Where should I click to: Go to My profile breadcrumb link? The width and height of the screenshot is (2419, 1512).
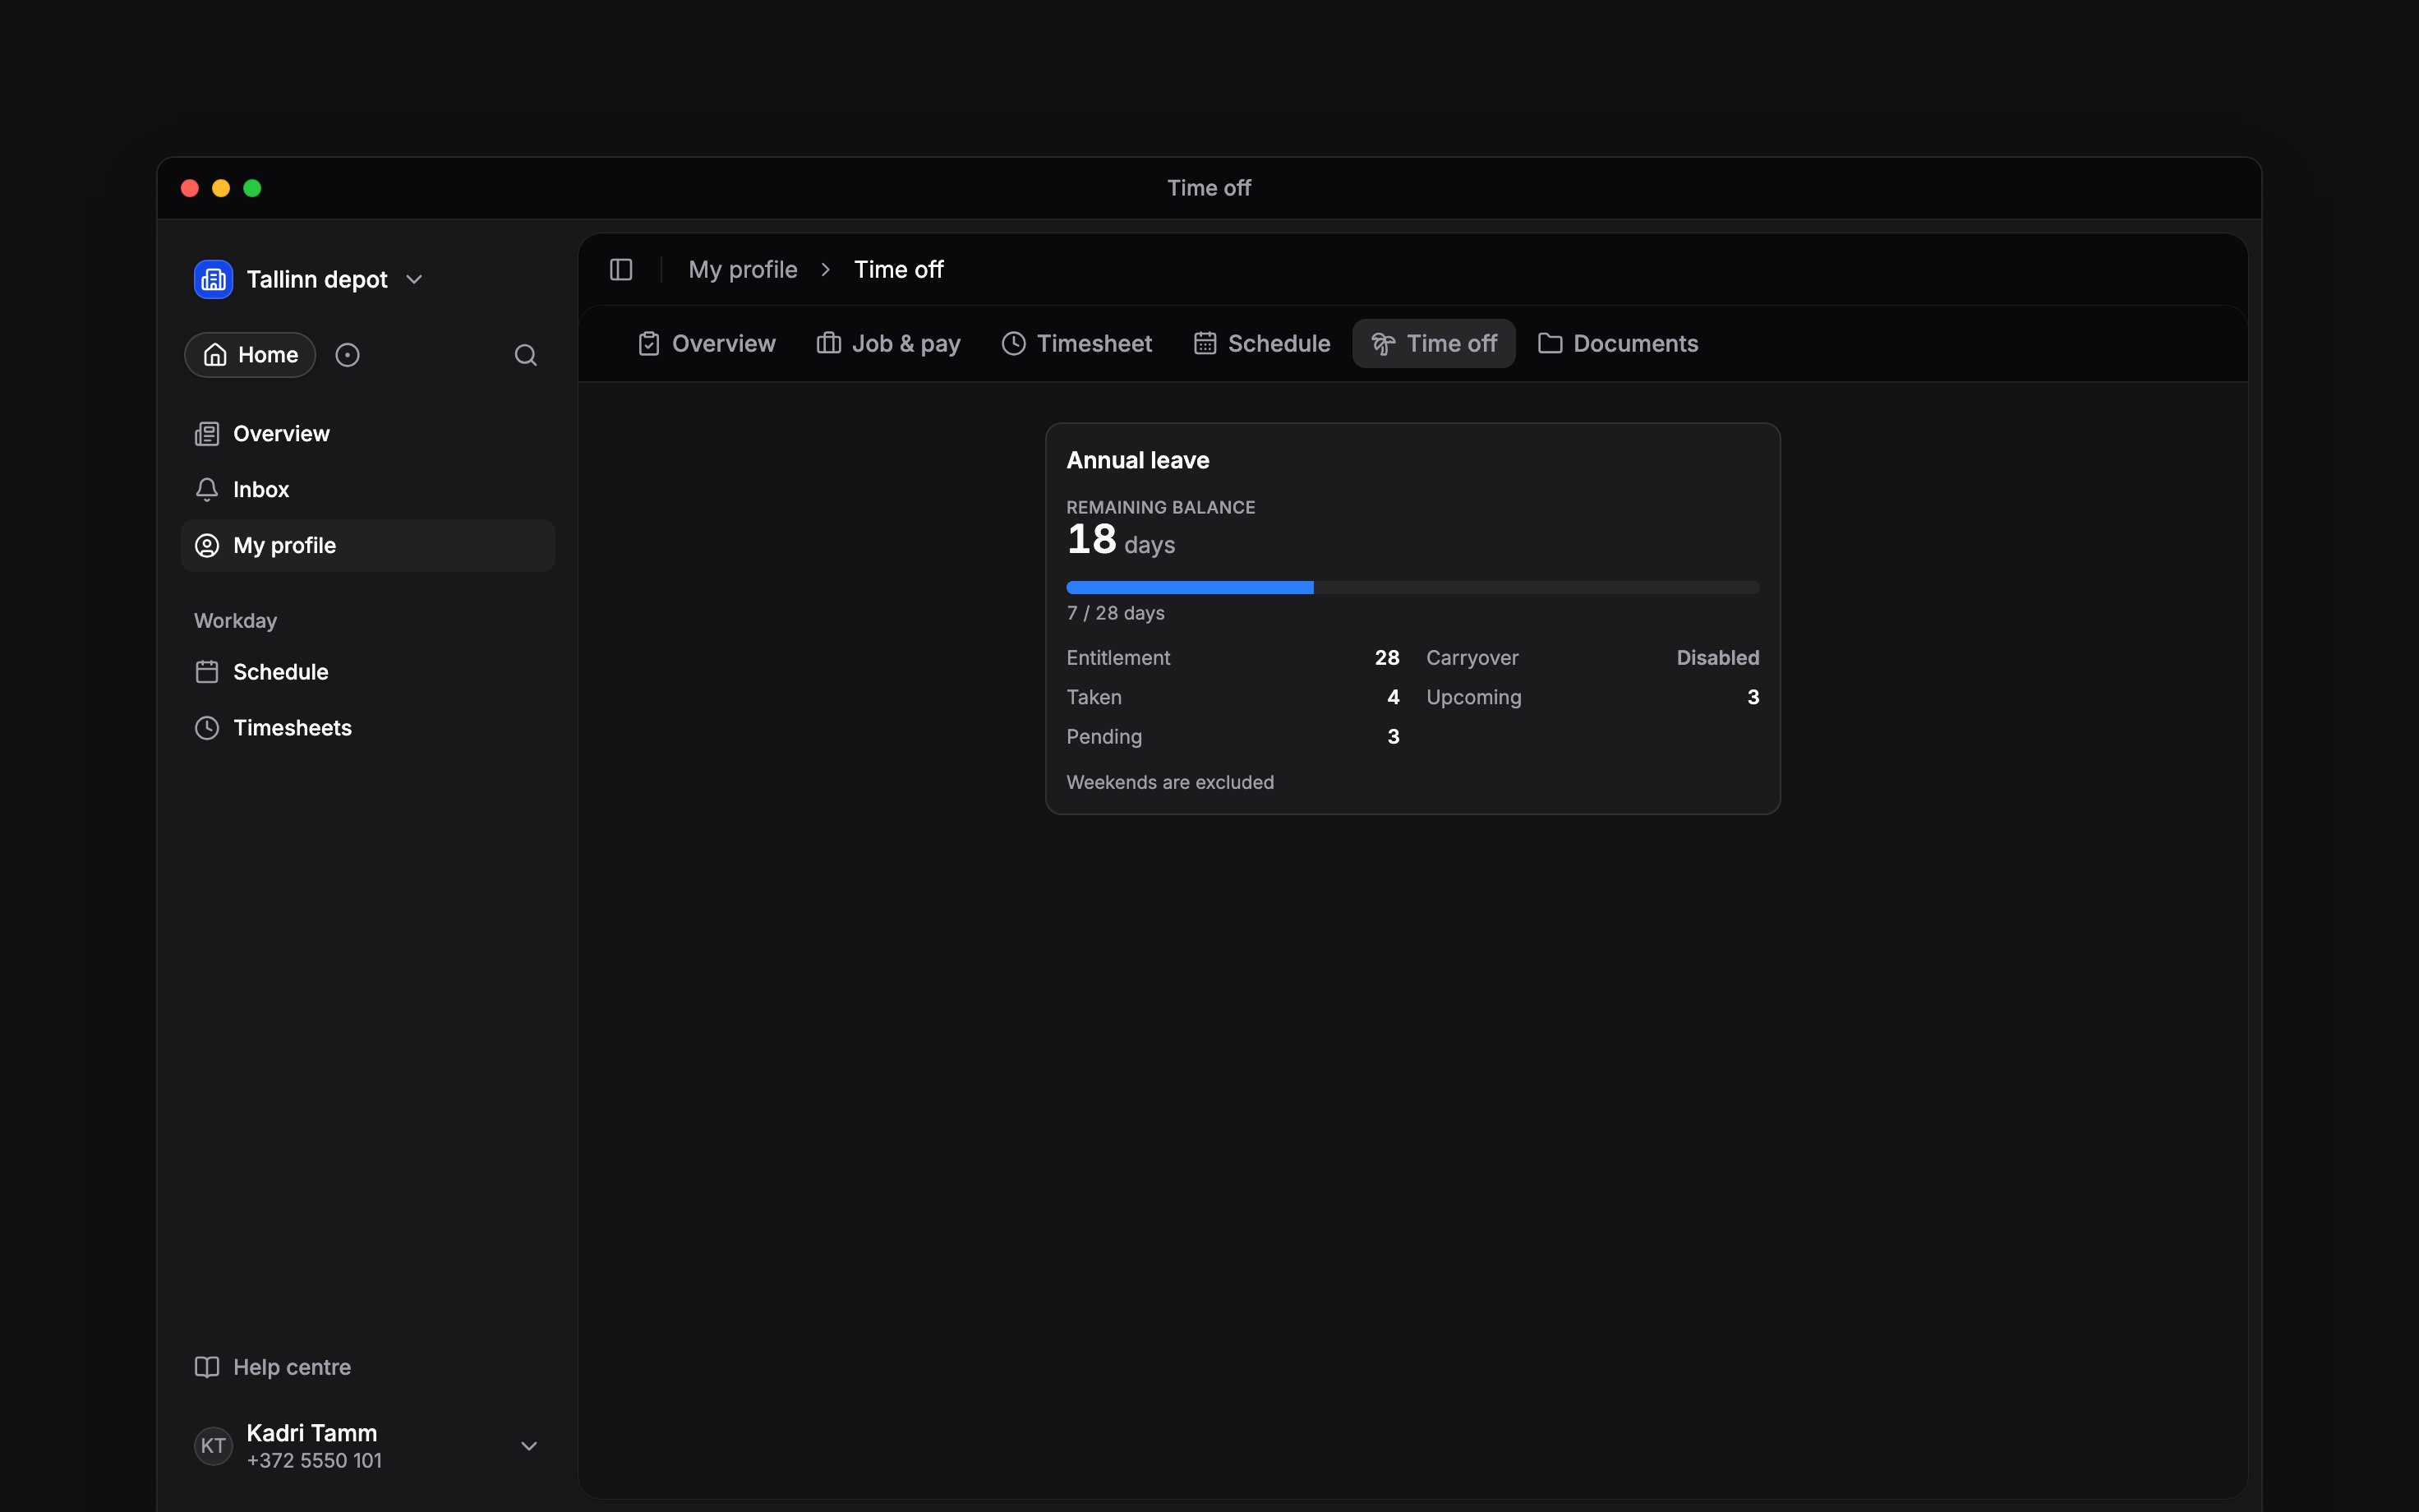tap(743, 270)
